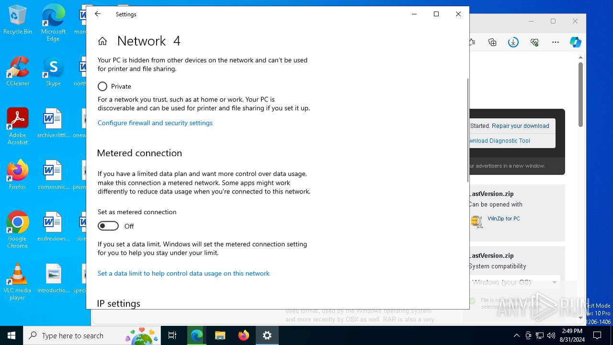Open the introductio... image file
Image resolution: width=613 pixels, height=345 pixels.
[53, 279]
